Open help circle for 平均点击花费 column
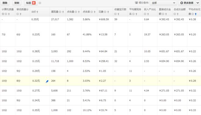 [193, 14]
